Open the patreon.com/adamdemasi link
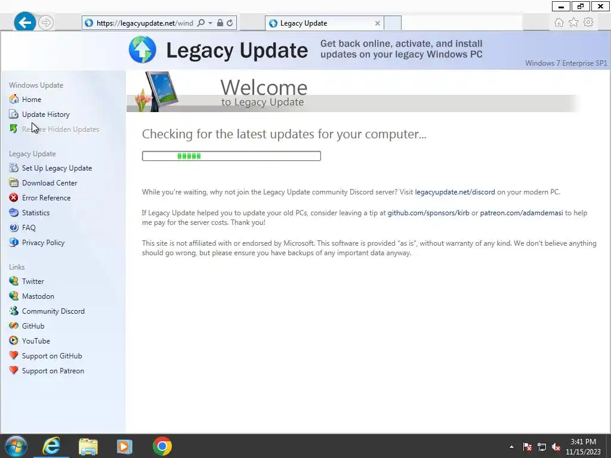 click(521, 213)
